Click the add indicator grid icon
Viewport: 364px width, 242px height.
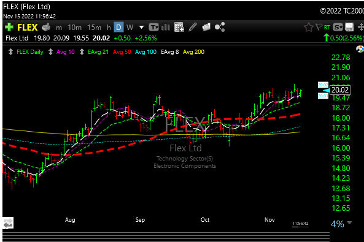[x=179, y=27]
